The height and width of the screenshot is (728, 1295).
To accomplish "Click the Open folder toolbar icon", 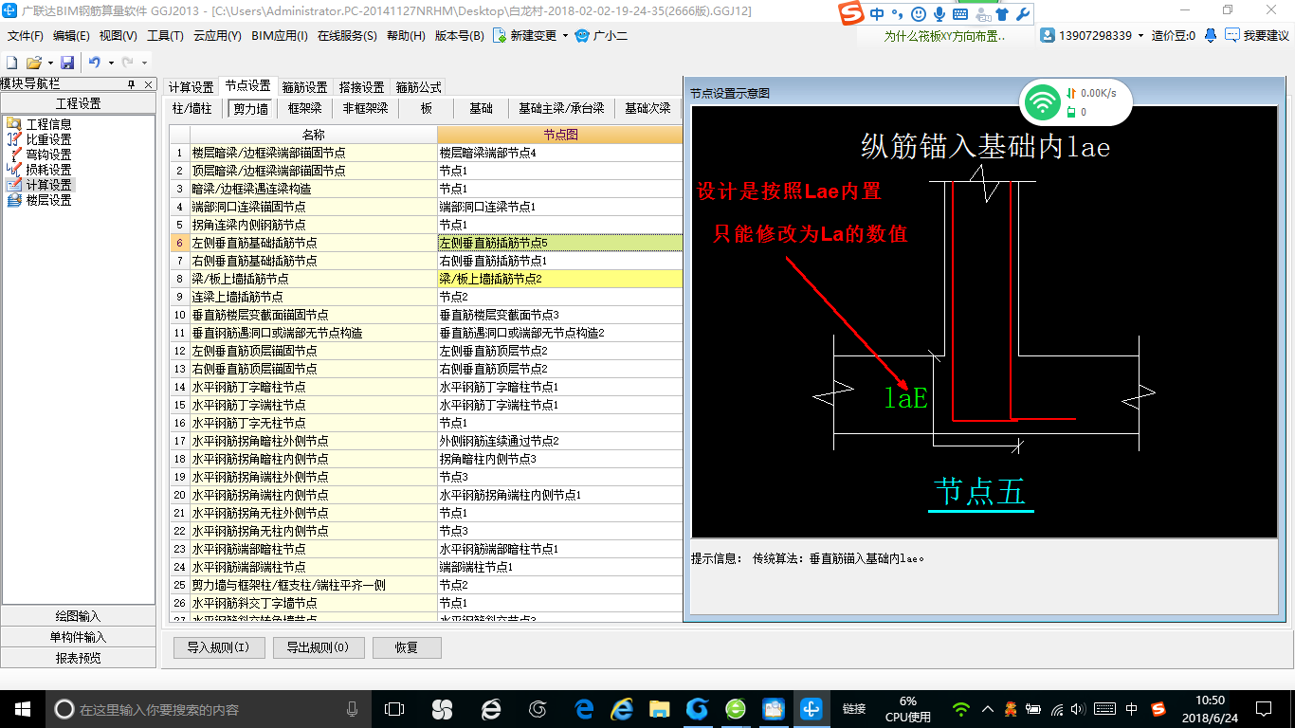I will (33, 63).
